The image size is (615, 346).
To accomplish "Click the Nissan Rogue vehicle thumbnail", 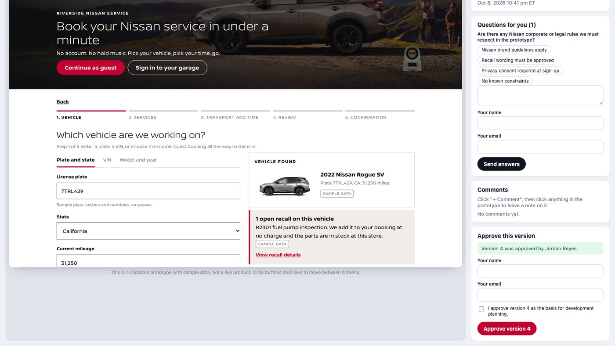I will pos(285,186).
